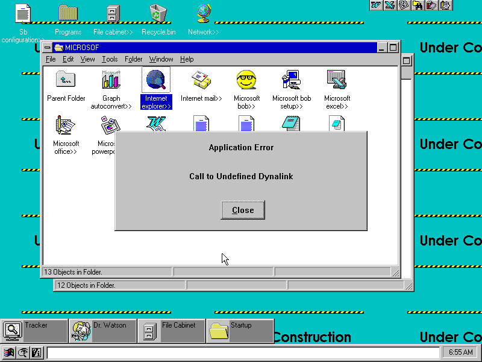Click the command line input field
Image resolution: width=482 pixels, height=362 pixels.
(243, 353)
